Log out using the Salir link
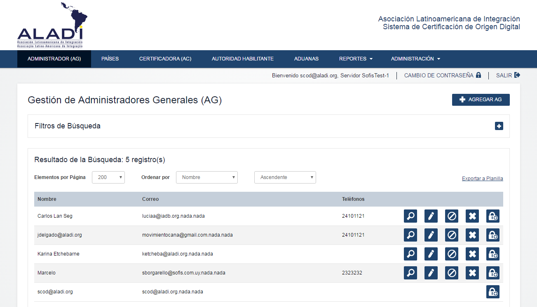 click(508, 75)
